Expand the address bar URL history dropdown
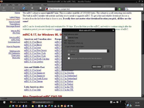 [x=116, y=9]
